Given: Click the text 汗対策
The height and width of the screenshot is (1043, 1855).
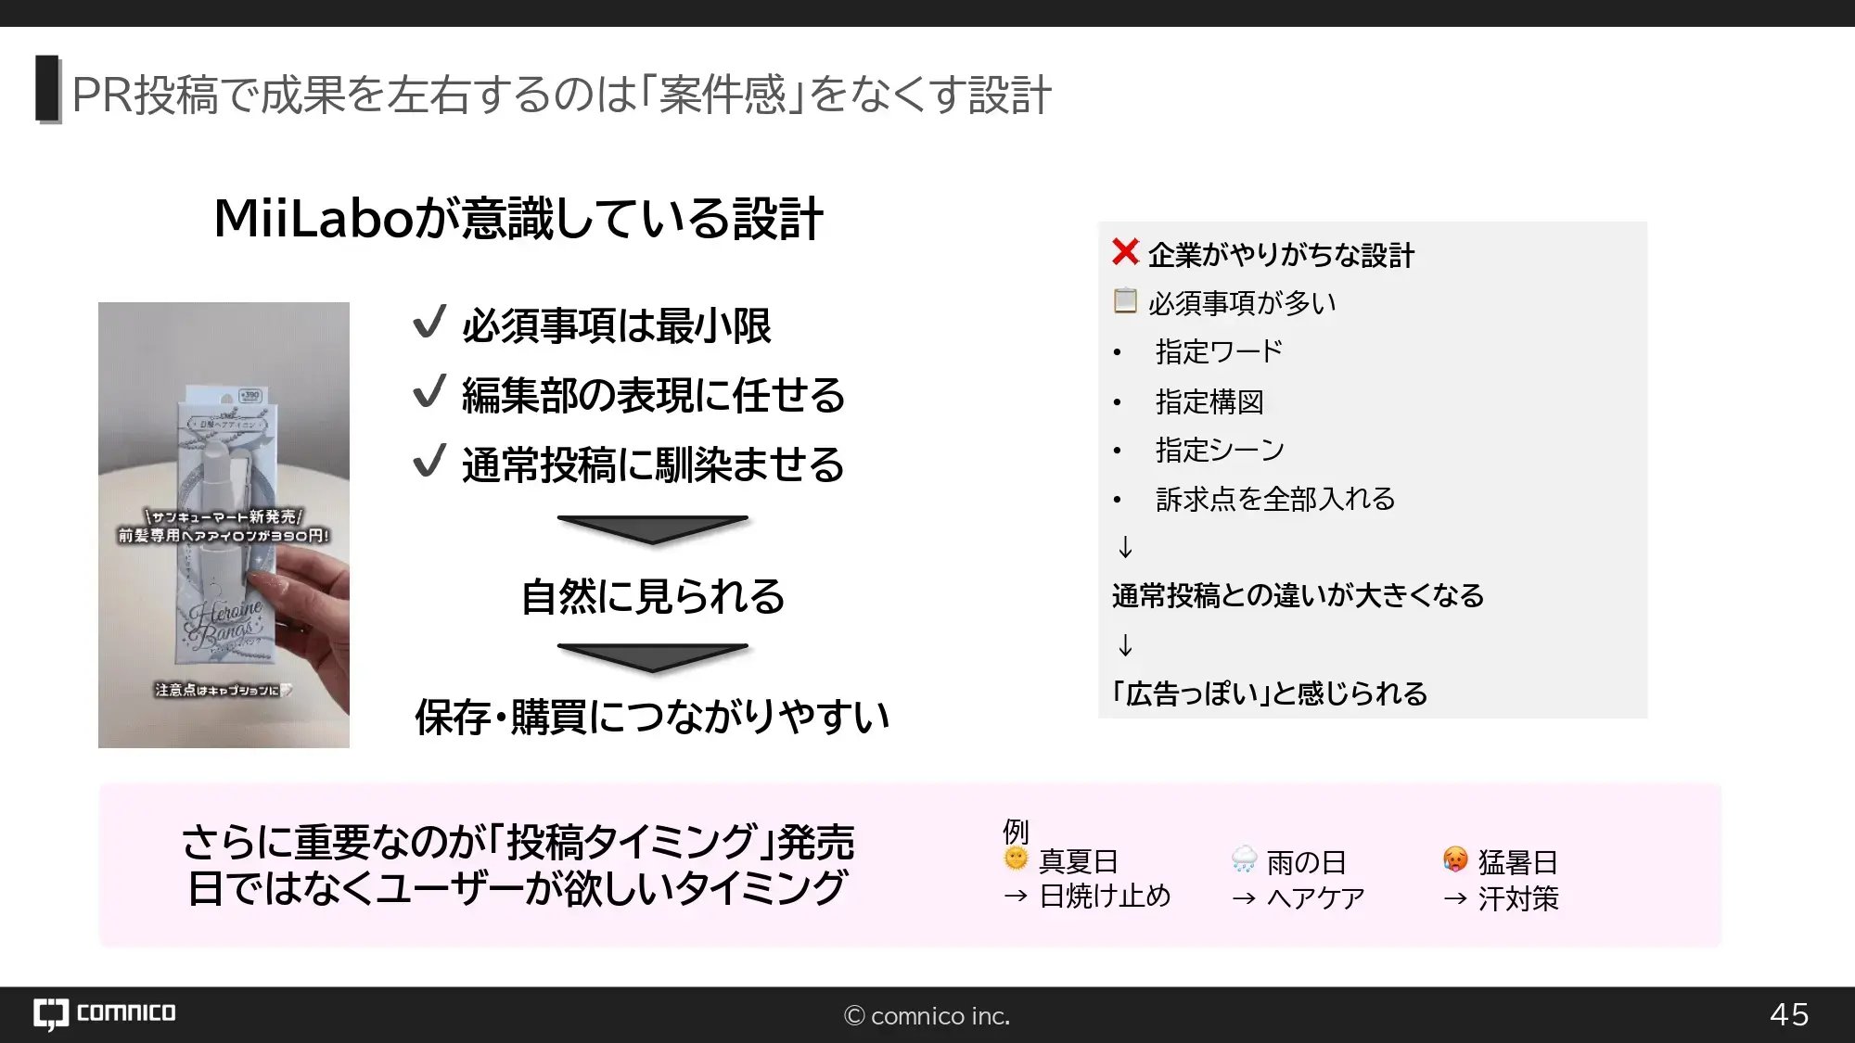Looking at the screenshot, I should [1517, 898].
